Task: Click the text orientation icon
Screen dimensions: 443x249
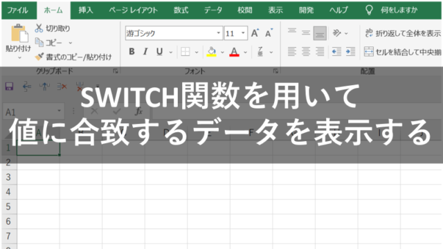Action: (337, 33)
